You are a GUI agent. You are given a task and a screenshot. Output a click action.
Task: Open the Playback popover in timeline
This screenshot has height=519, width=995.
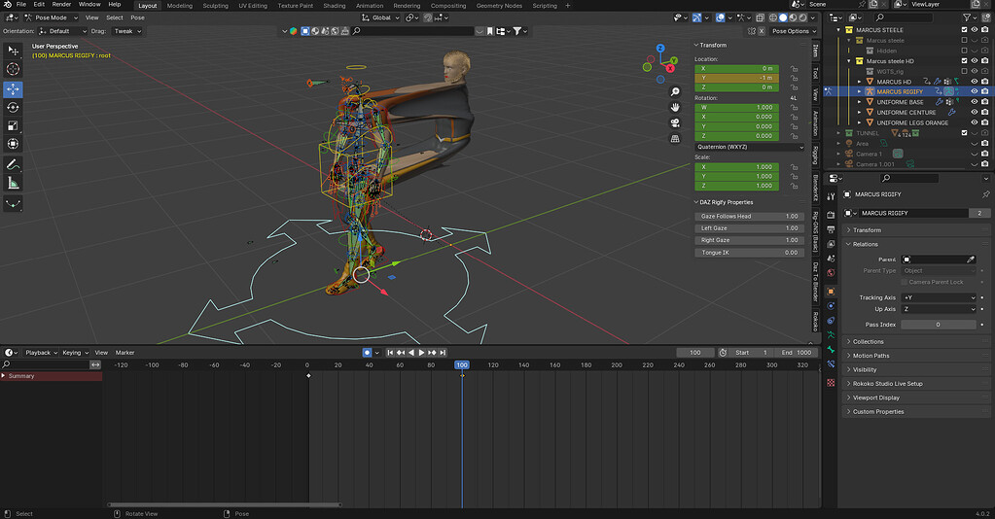41,352
